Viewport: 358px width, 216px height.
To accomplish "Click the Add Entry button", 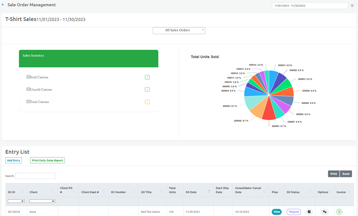I will 13,160.
